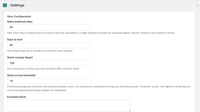Open the green app icon in breadcrumb
The height and width of the screenshot is (112, 200).
(x=5, y=5)
